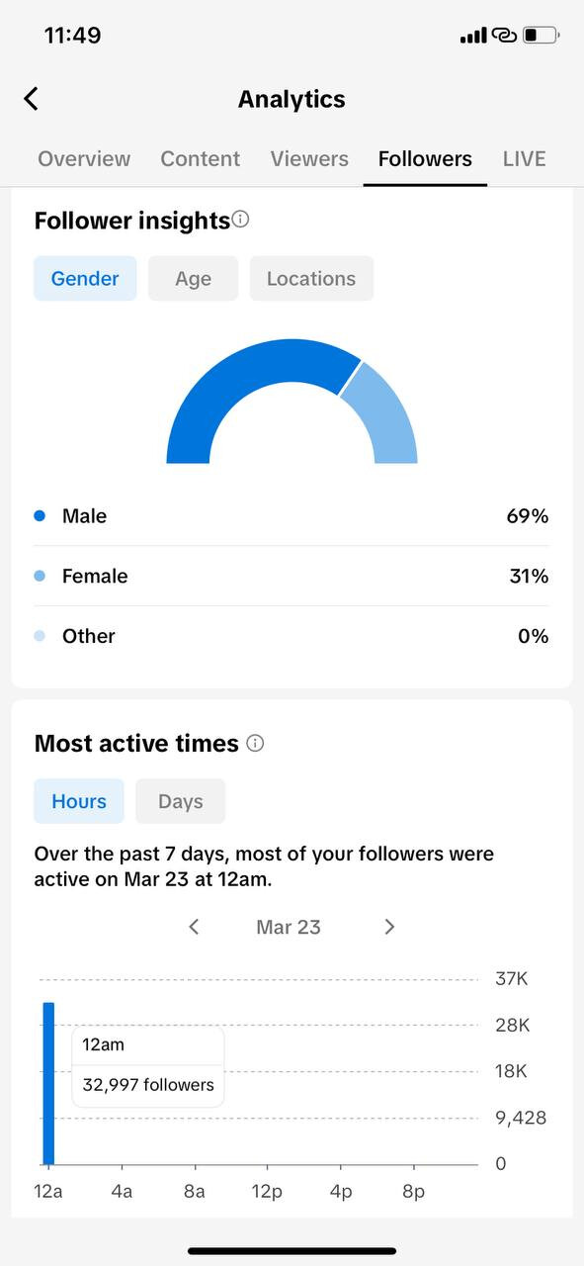The image size is (584, 1266).
Task: Select the Hours view chip
Action: 79,801
